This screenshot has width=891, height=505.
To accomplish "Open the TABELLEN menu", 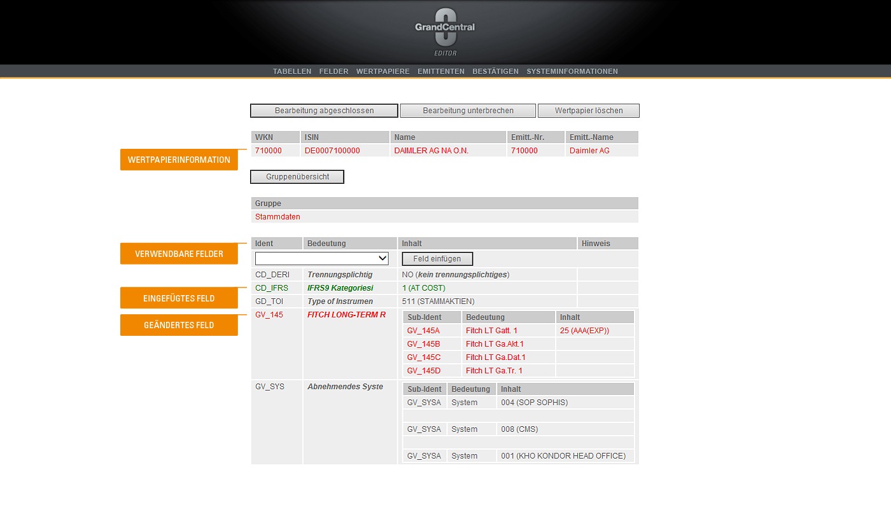I will pos(292,71).
